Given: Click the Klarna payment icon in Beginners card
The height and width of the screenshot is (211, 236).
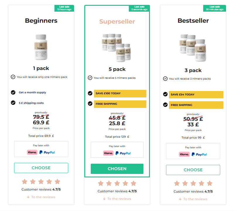Looking at the screenshot, I should tap(32, 152).
